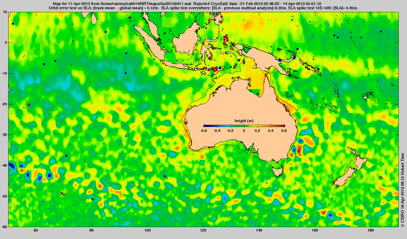The height and width of the screenshot is (239, 407).
Task: Click the rejected-data blue dot near 106E 43S
Action: coord(165,176)
